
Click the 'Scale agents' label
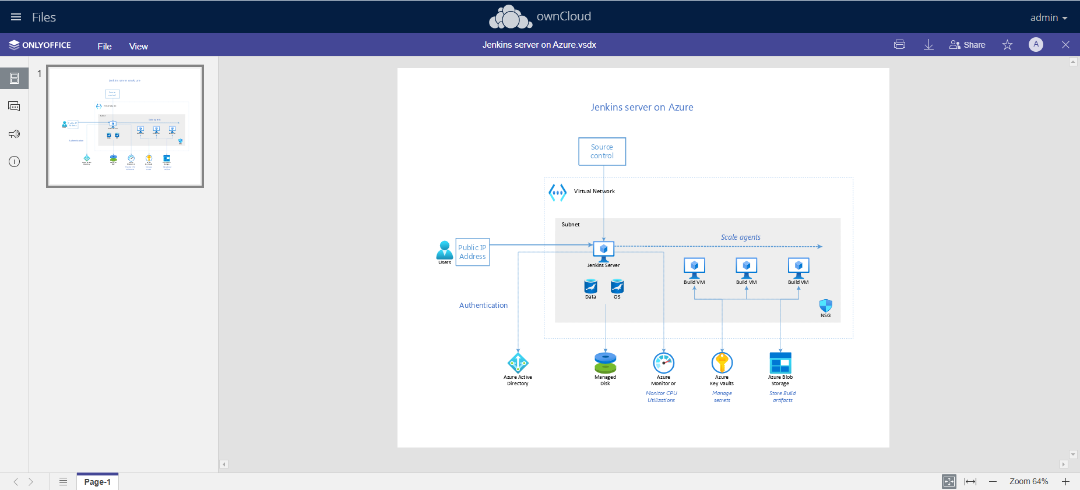[x=740, y=237]
